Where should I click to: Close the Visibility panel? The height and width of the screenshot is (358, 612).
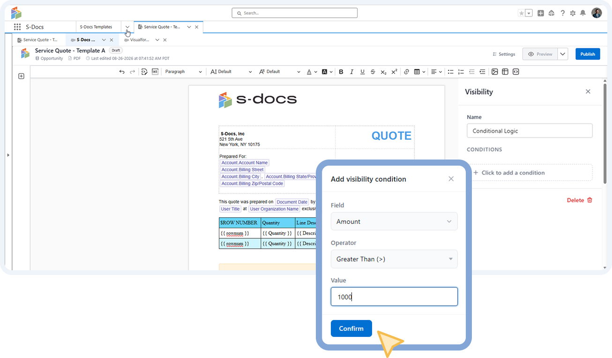(x=588, y=91)
